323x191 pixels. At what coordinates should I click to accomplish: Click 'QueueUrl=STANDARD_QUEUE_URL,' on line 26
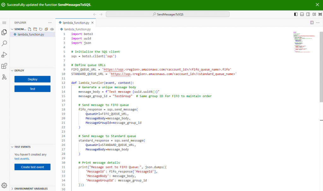click(x=111, y=145)
